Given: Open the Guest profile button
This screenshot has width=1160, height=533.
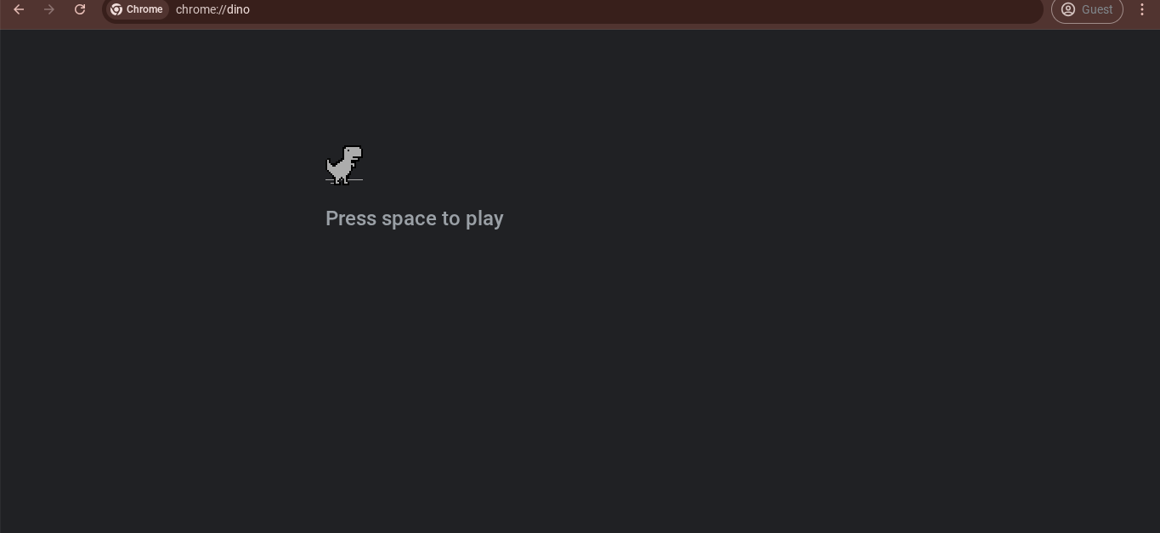Looking at the screenshot, I should 1087,9.
